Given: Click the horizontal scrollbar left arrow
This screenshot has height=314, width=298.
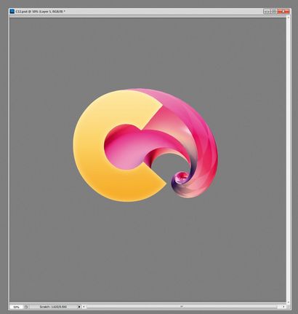Looking at the screenshot, I should (x=84, y=307).
